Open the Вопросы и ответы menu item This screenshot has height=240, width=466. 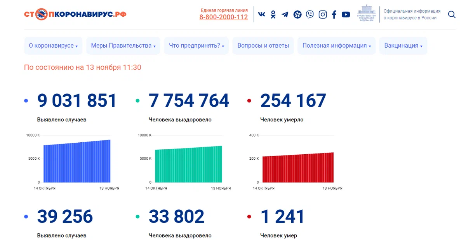[x=263, y=46]
